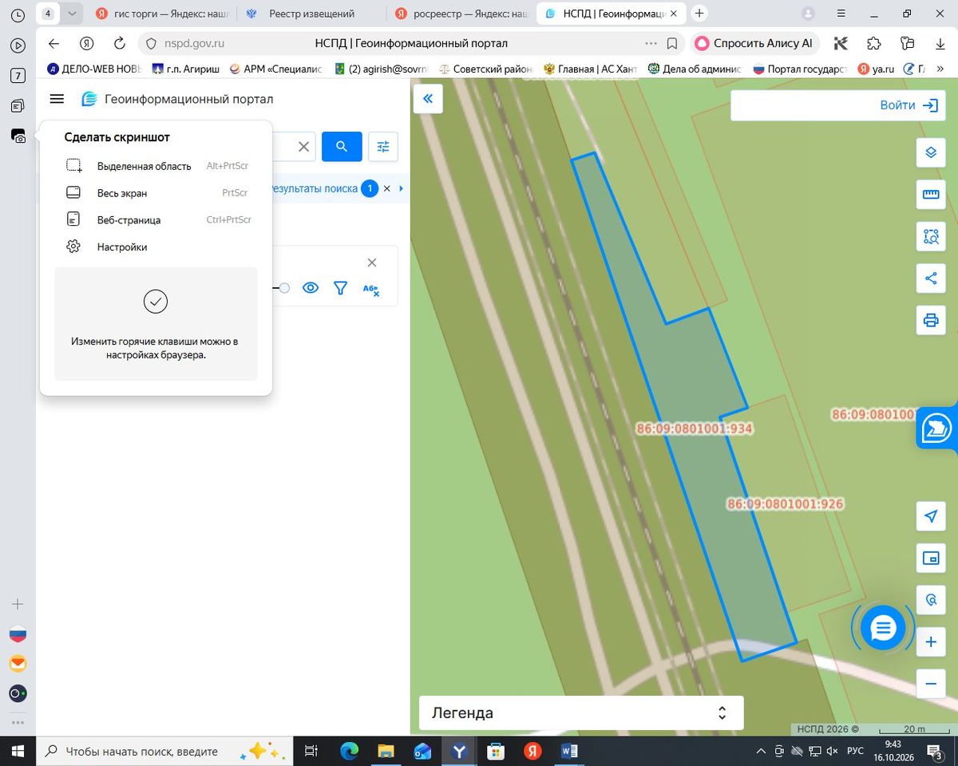Viewport: 958px width, 766px height.
Task: Print the map
Action: tap(930, 321)
